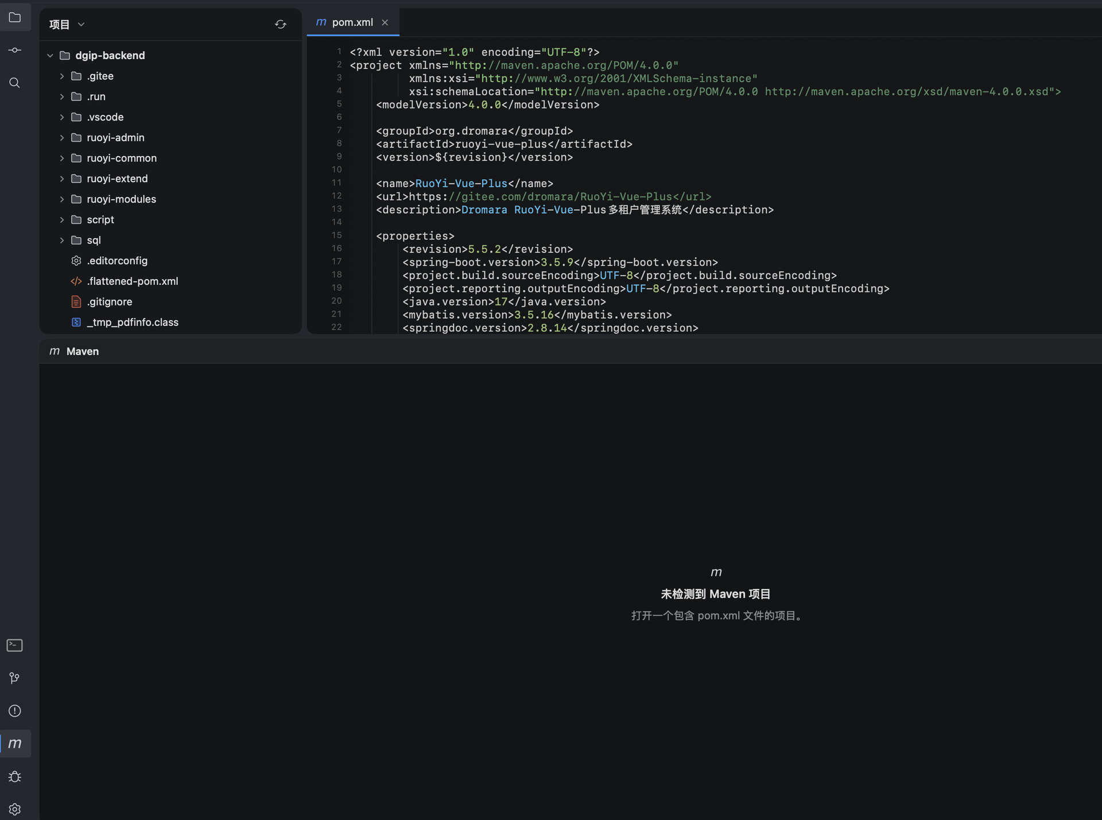Image resolution: width=1102 pixels, height=820 pixels.
Task: Select ruoyi-modules folder name
Action: pos(122,199)
